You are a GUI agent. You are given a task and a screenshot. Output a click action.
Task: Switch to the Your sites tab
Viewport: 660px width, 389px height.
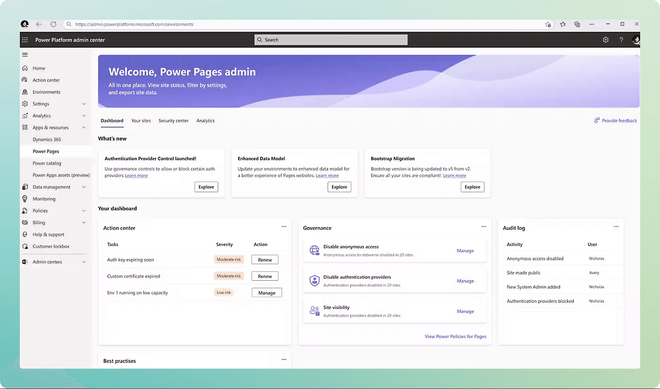(x=141, y=121)
